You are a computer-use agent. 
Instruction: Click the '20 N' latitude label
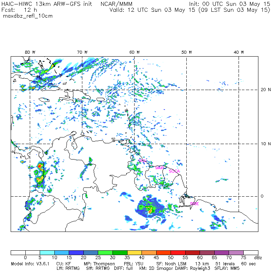click(266, 90)
